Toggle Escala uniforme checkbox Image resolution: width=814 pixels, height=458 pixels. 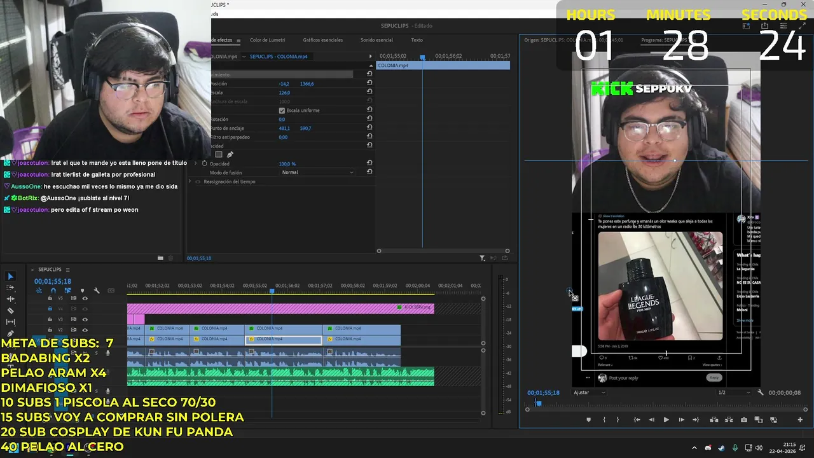click(282, 110)
